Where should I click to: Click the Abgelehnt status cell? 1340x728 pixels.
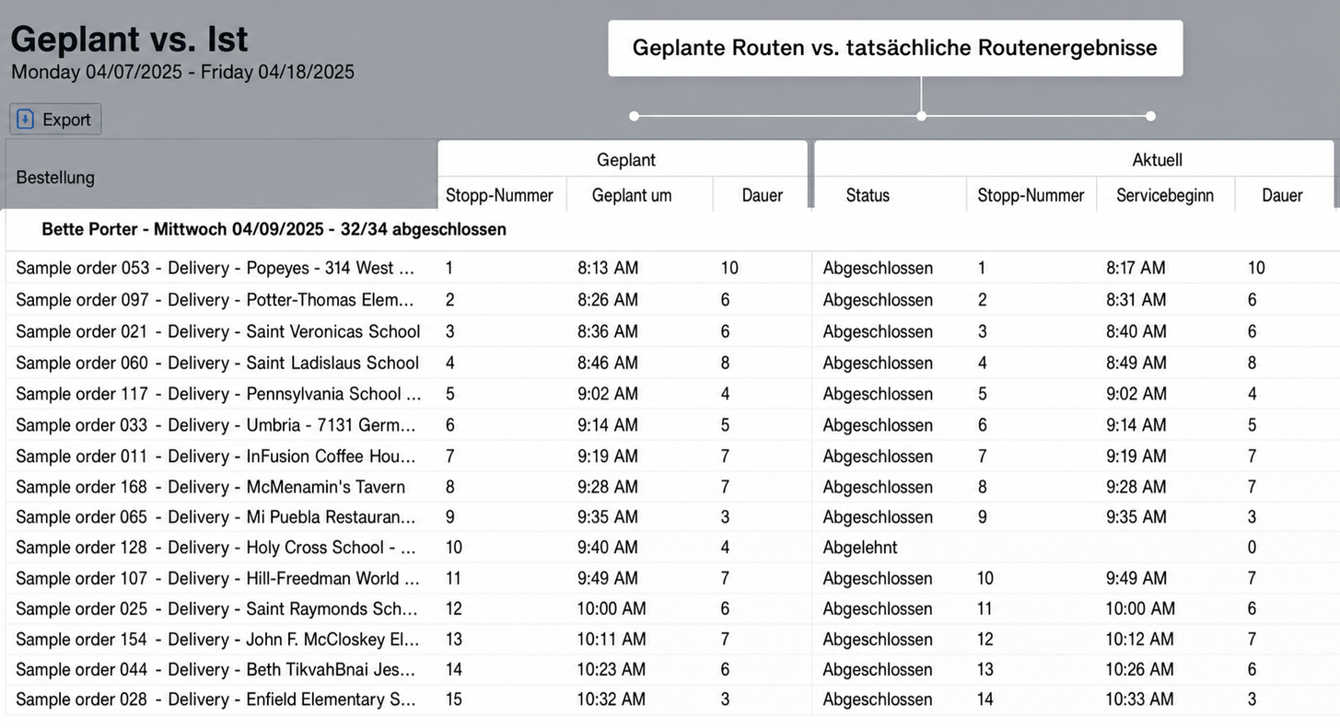coord(860,547)
